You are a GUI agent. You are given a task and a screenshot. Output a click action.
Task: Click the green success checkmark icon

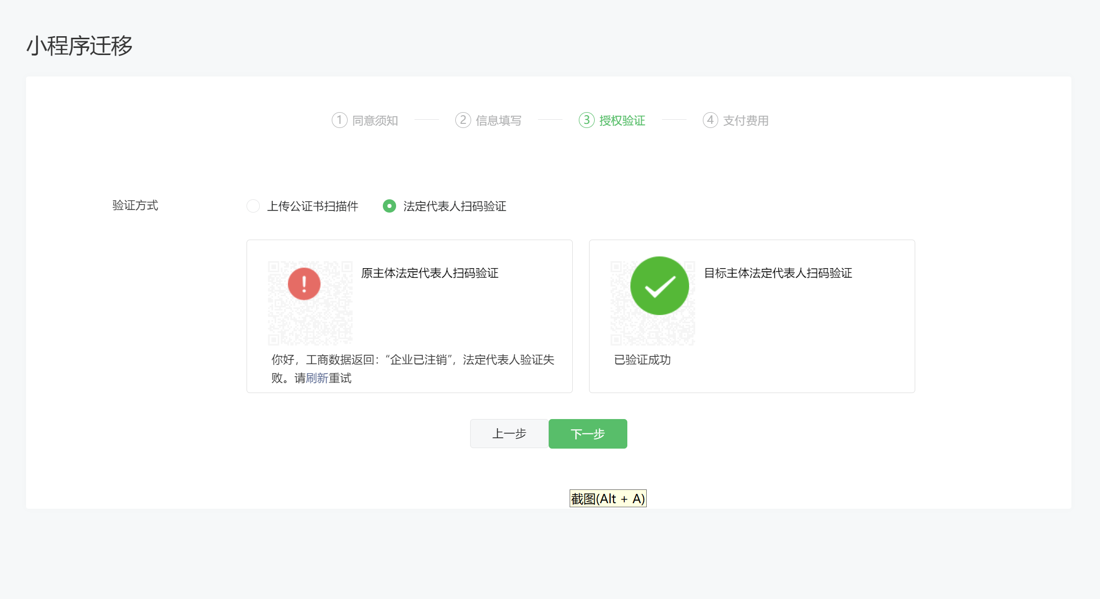659,286
